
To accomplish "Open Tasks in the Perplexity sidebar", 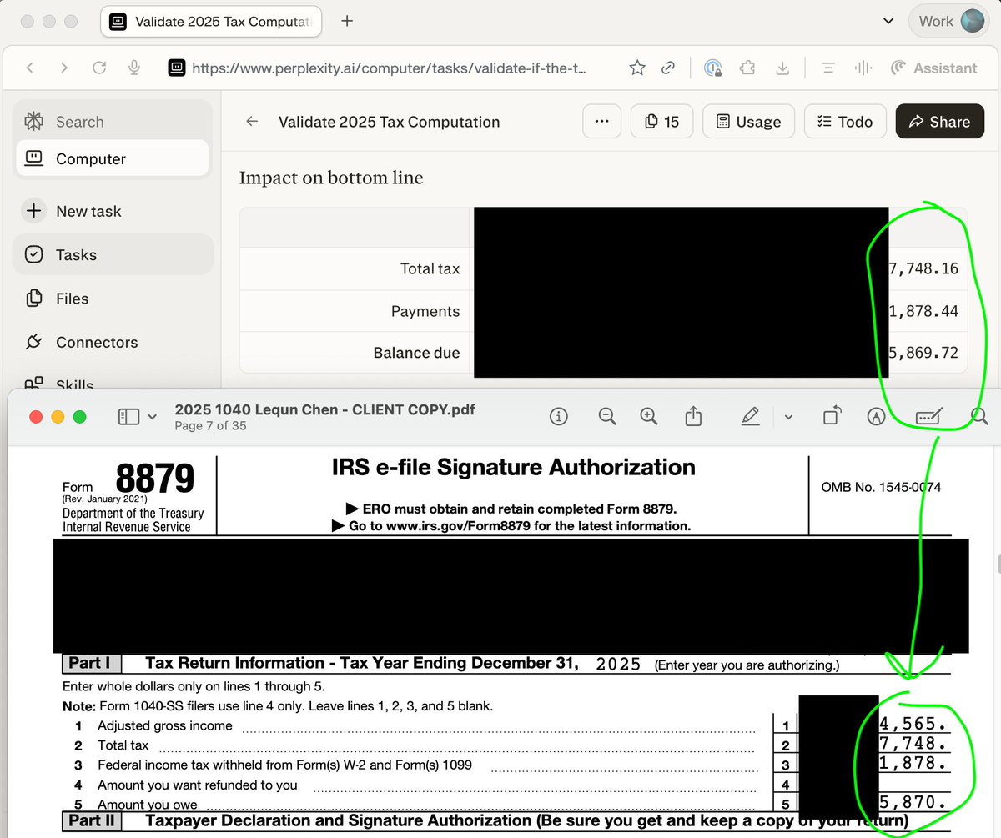I will point(76,255).
